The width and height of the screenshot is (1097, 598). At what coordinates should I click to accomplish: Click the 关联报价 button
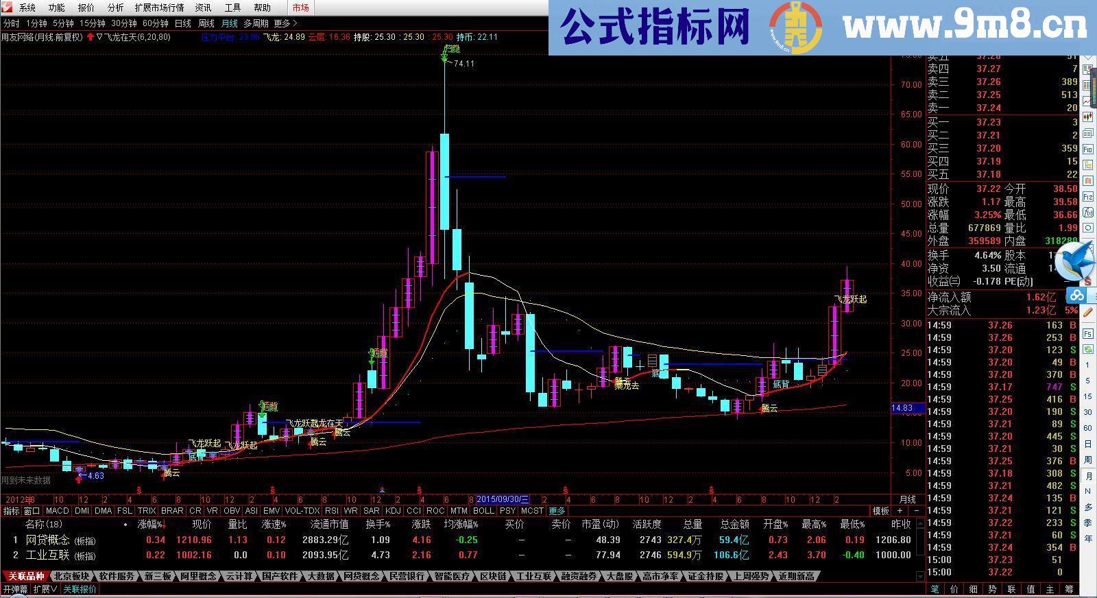point(80,589)
